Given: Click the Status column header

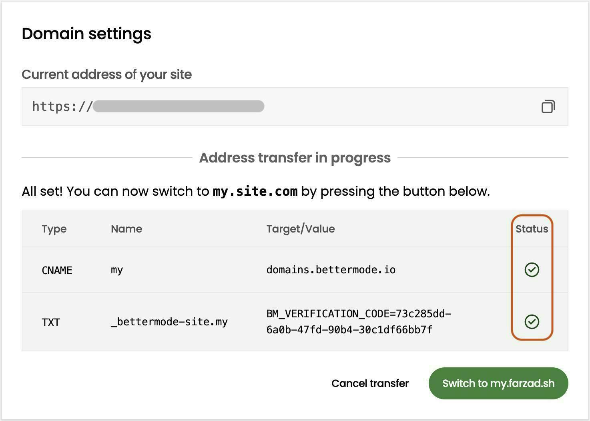Looking at the screenshot, I should tap(532, 229).
